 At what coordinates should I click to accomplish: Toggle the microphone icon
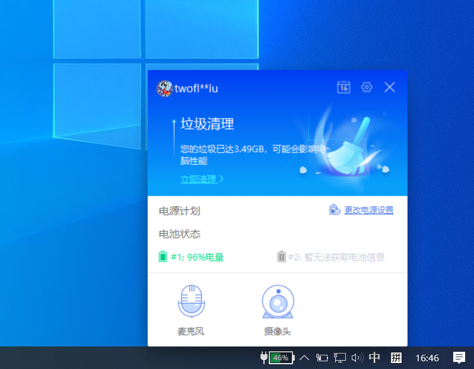pyautogui.click(x=192, y=301)
